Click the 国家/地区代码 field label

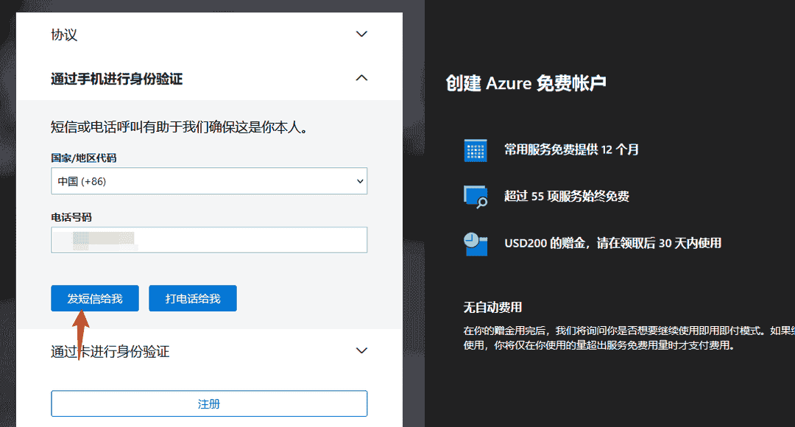(x=83, y=158)
